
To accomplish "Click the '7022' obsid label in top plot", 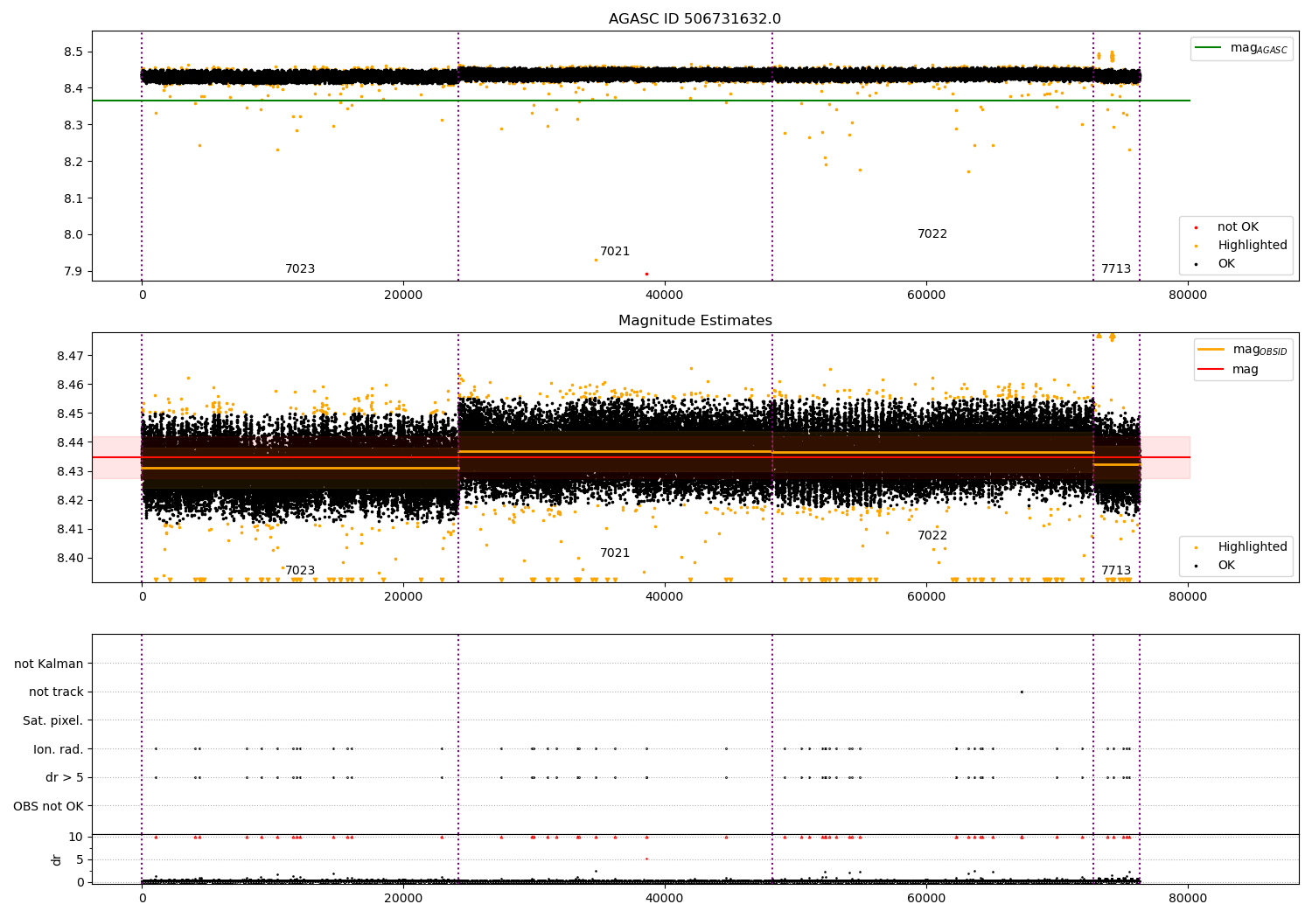I will 932,234.
